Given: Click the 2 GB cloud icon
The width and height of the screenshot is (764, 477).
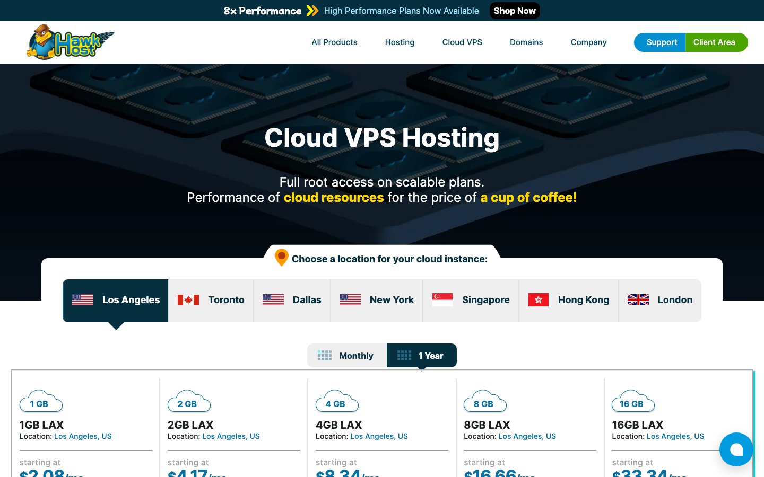Looking at the screenshot, I should [x=189, y=402].
